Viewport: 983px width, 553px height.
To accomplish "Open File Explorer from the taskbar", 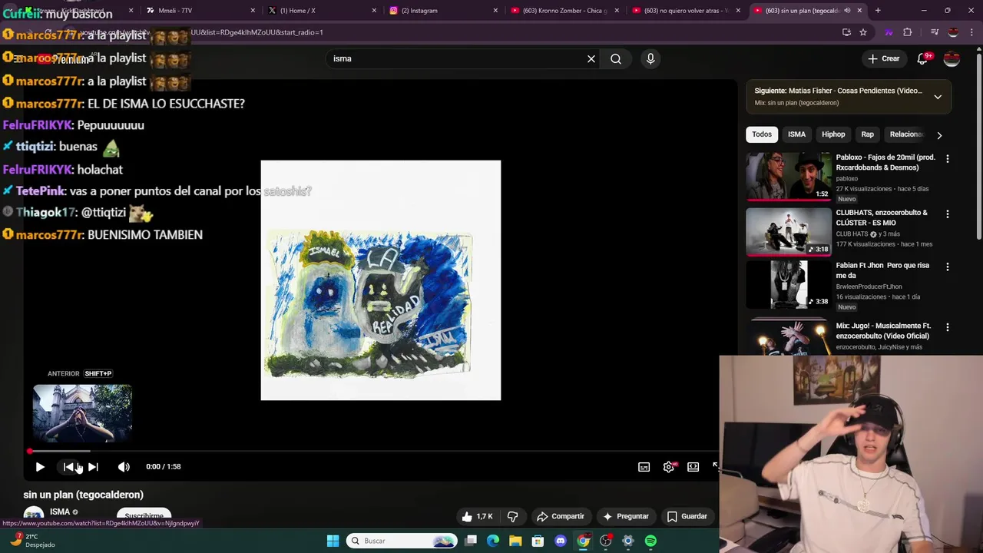I will pos(515,541).
